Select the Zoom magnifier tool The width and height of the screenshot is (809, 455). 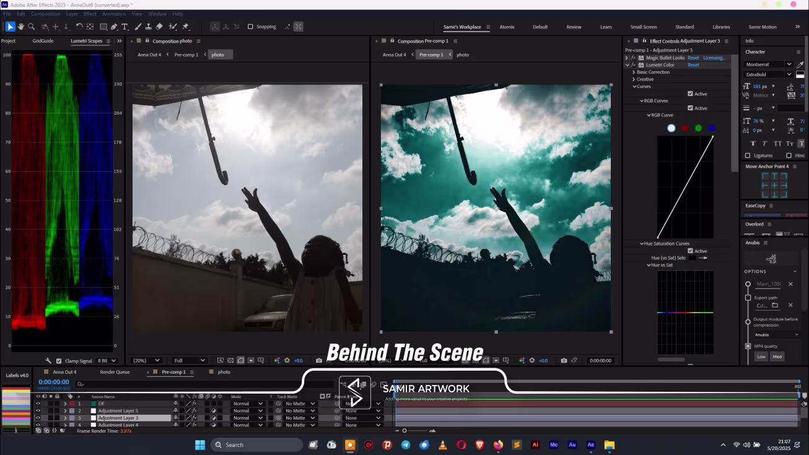pos(32,27)
